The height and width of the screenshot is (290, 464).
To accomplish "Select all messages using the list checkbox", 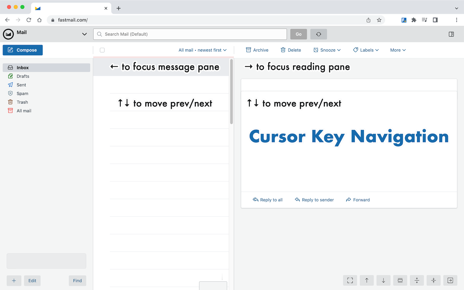I will pos(102,50).
